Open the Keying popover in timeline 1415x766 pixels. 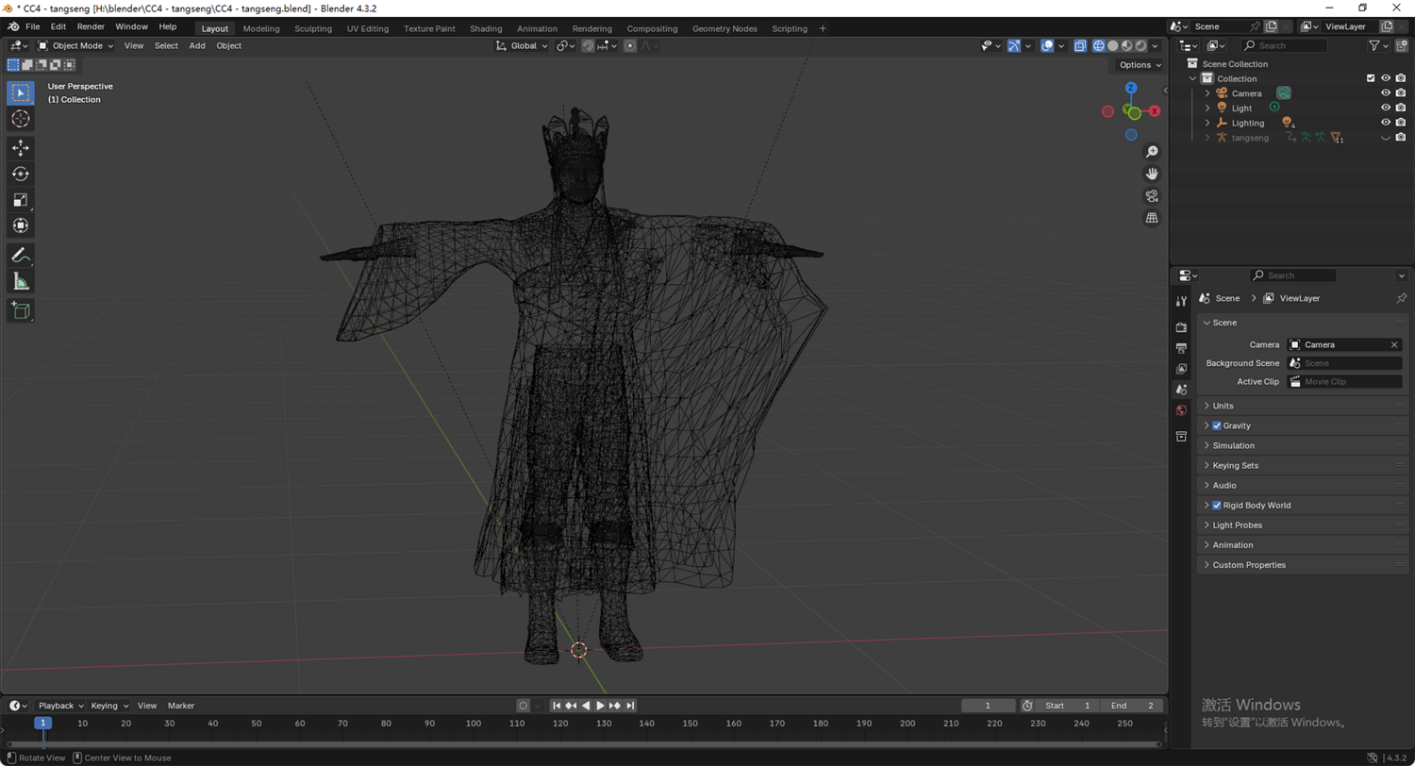(x=109, y=706)
